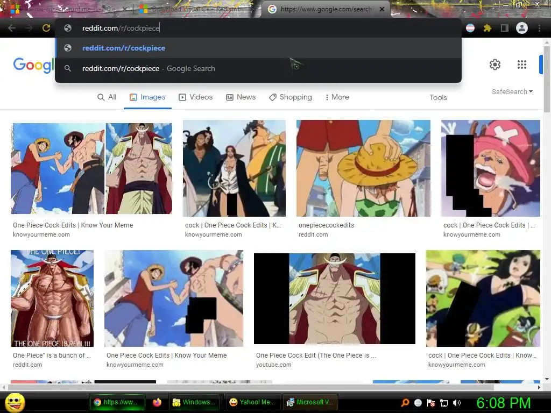
Task: Open the 'Windows...' taskbar window
Action: click(x=194, y=402)
